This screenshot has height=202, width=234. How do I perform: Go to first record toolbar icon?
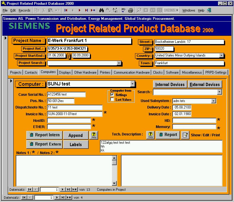coord(66,10)
